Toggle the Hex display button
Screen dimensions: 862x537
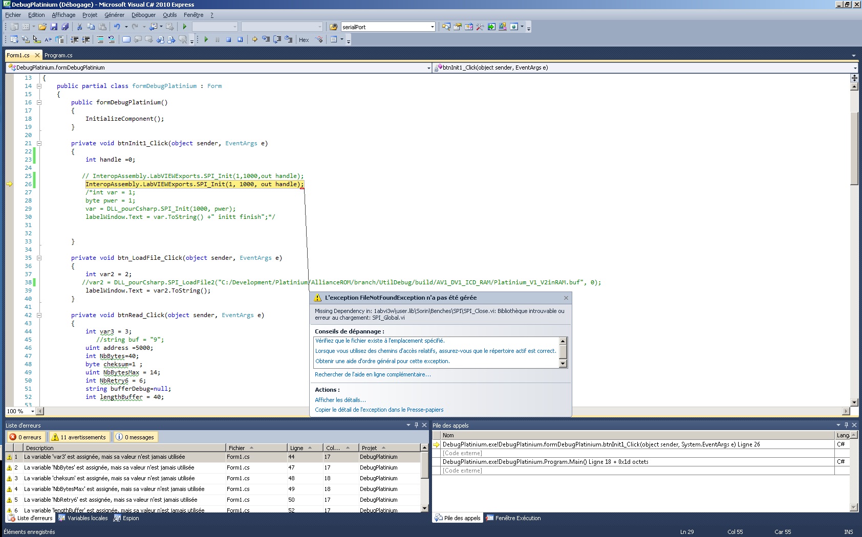click(x=304, y=39)
